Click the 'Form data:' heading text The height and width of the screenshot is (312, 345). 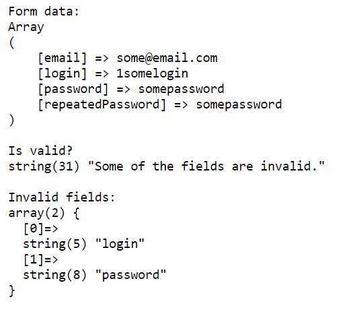point(44,11)
